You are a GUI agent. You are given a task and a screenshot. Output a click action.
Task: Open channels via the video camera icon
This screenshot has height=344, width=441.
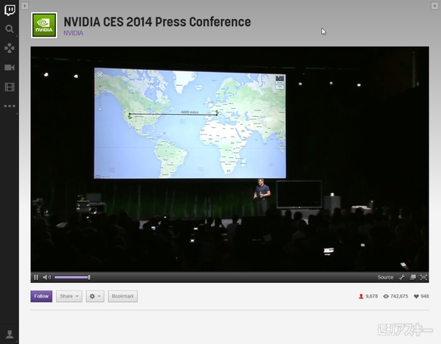(x=10, y=68)
